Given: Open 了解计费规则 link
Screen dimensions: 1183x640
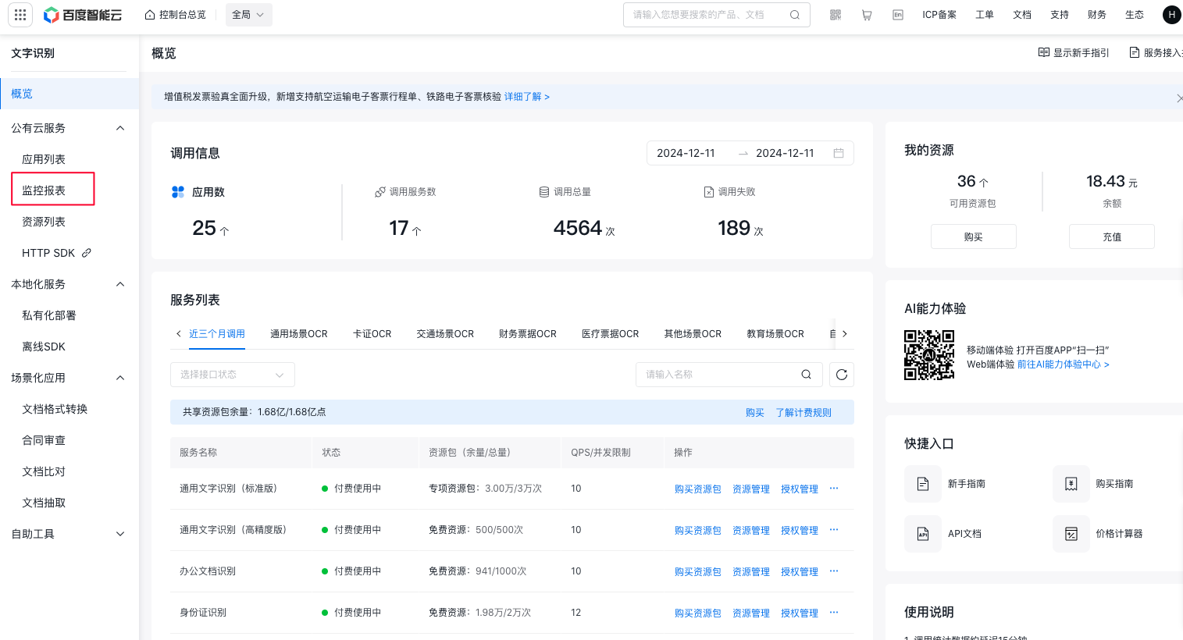Looking at the screenshot, I should 804,413.
